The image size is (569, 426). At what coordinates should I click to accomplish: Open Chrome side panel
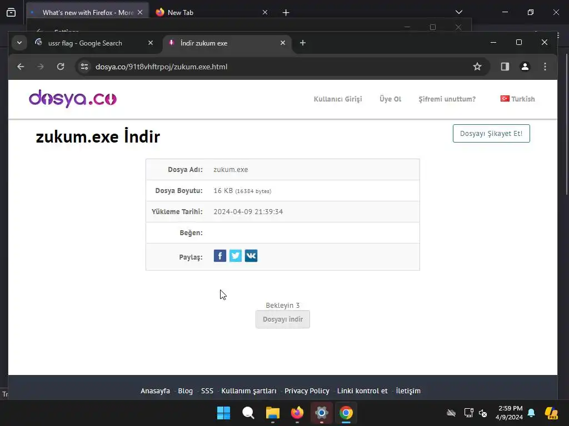coord(505,67)
